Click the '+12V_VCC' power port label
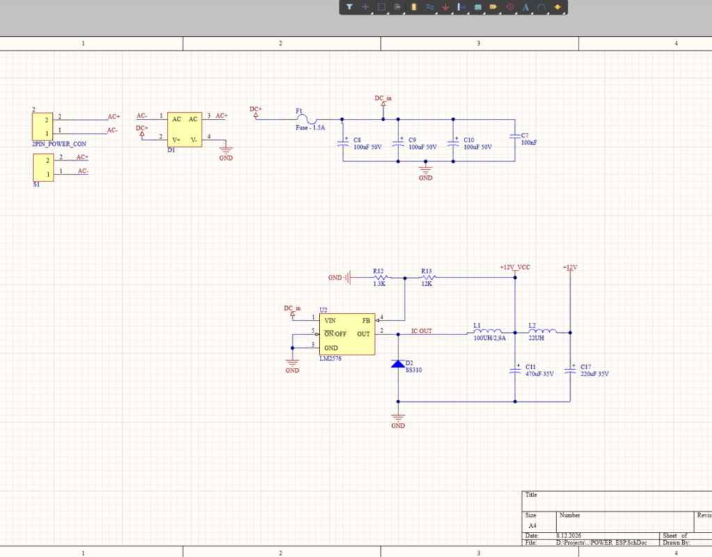This screenshot has width=712, height=557. click(x=515, y=268)
